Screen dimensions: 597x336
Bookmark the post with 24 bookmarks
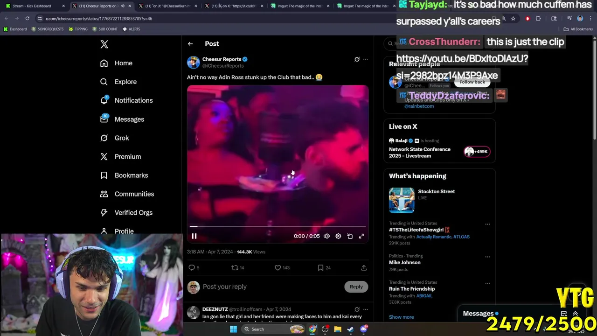[x=321, y=268]
